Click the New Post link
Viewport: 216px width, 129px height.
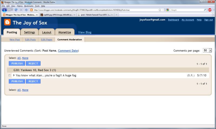[x=15, y=39]
